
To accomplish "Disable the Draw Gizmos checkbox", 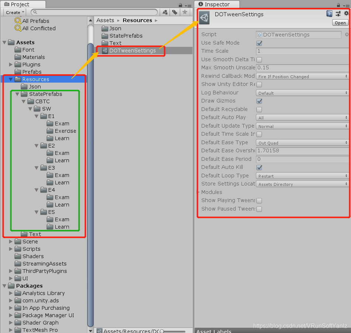I will 259,101.
